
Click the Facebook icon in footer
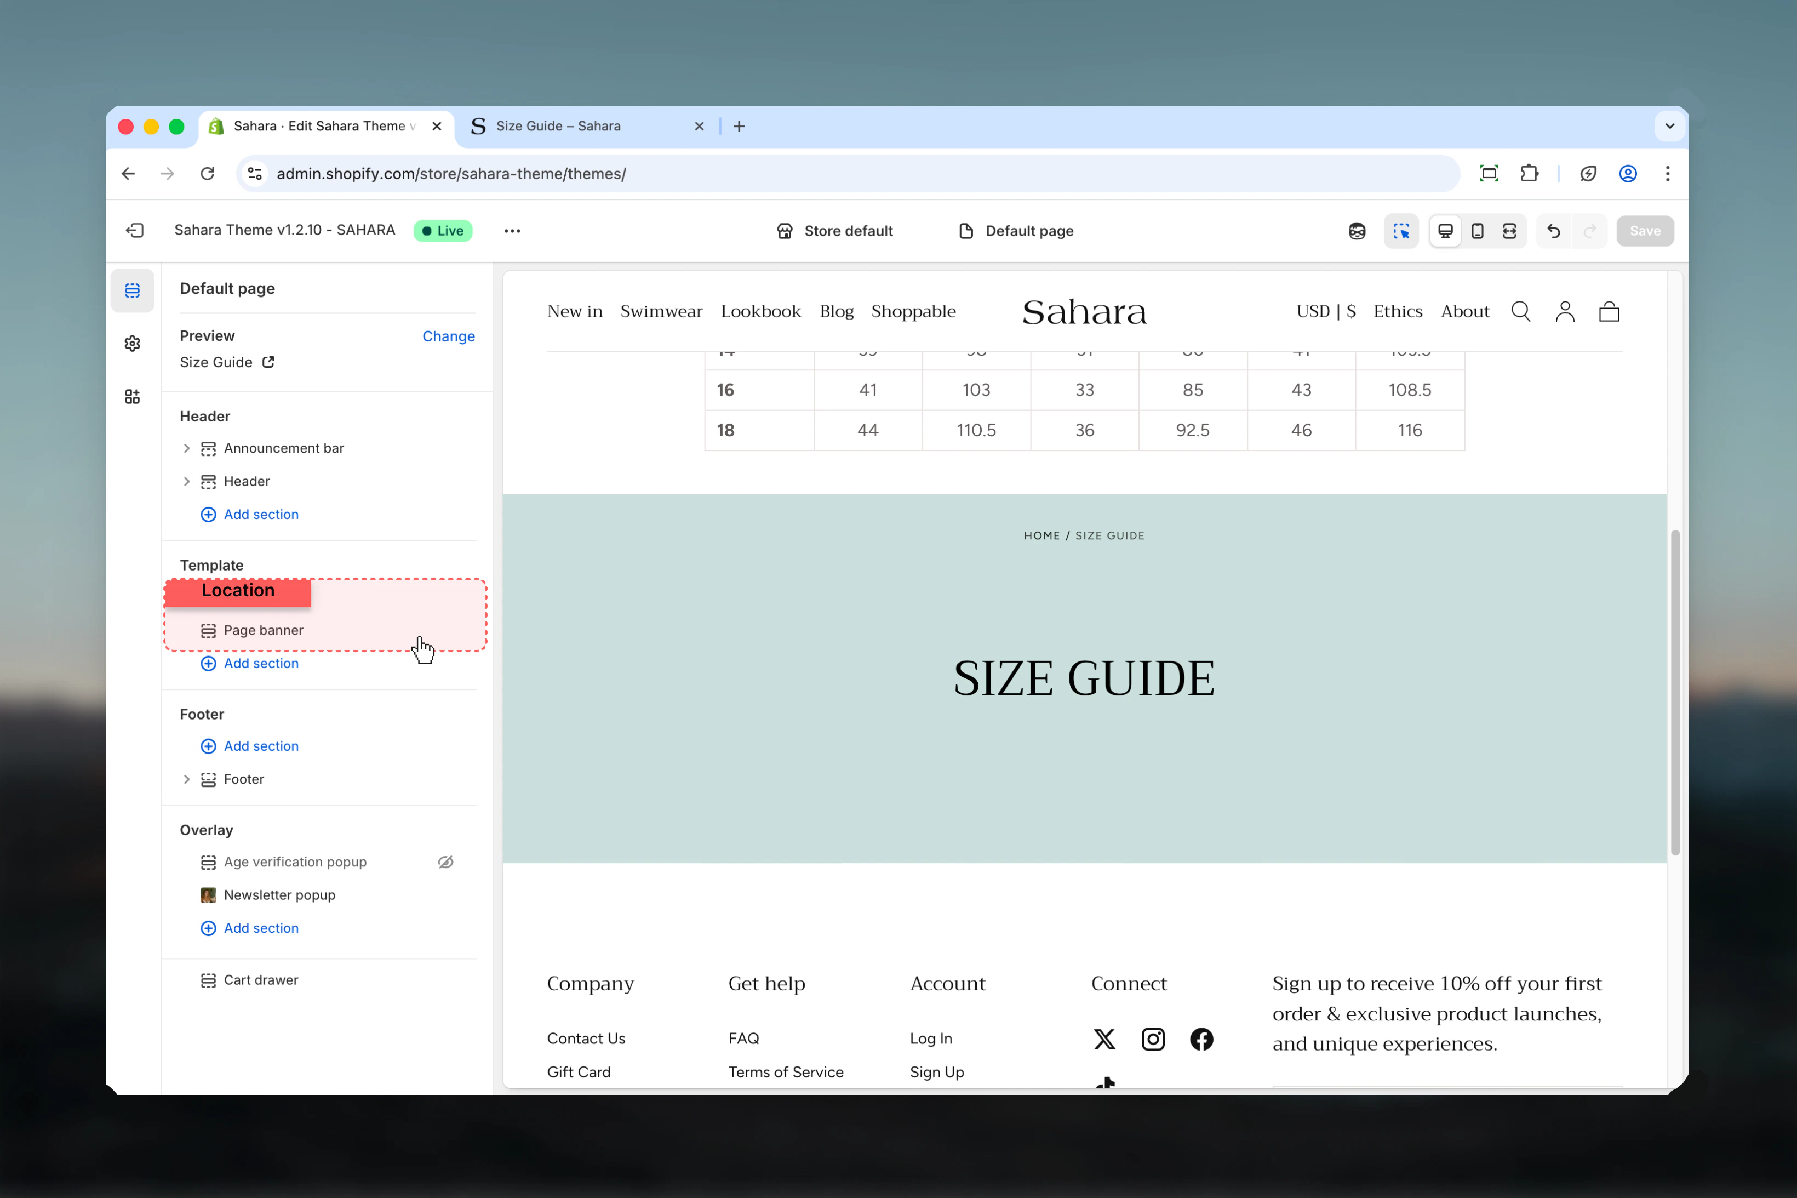tap(1201, 1039)
